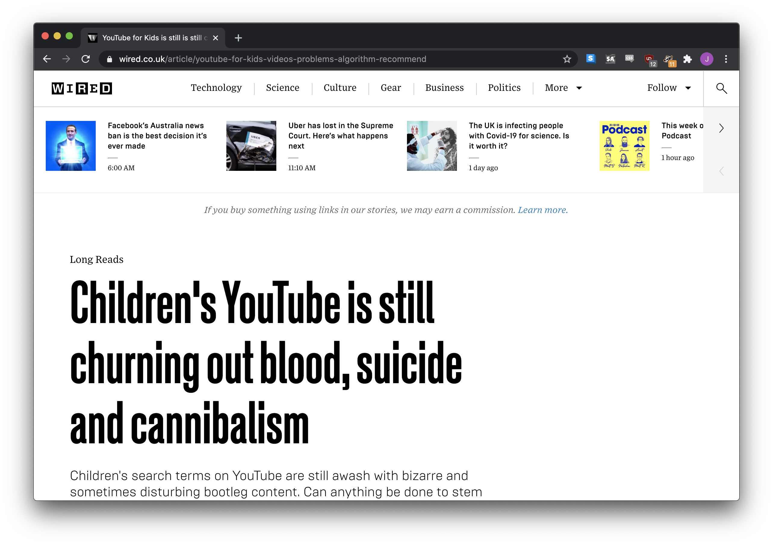This screenshot has width=773, height=545.
Task: Open the SA extension icon
Action: [610, 59]
